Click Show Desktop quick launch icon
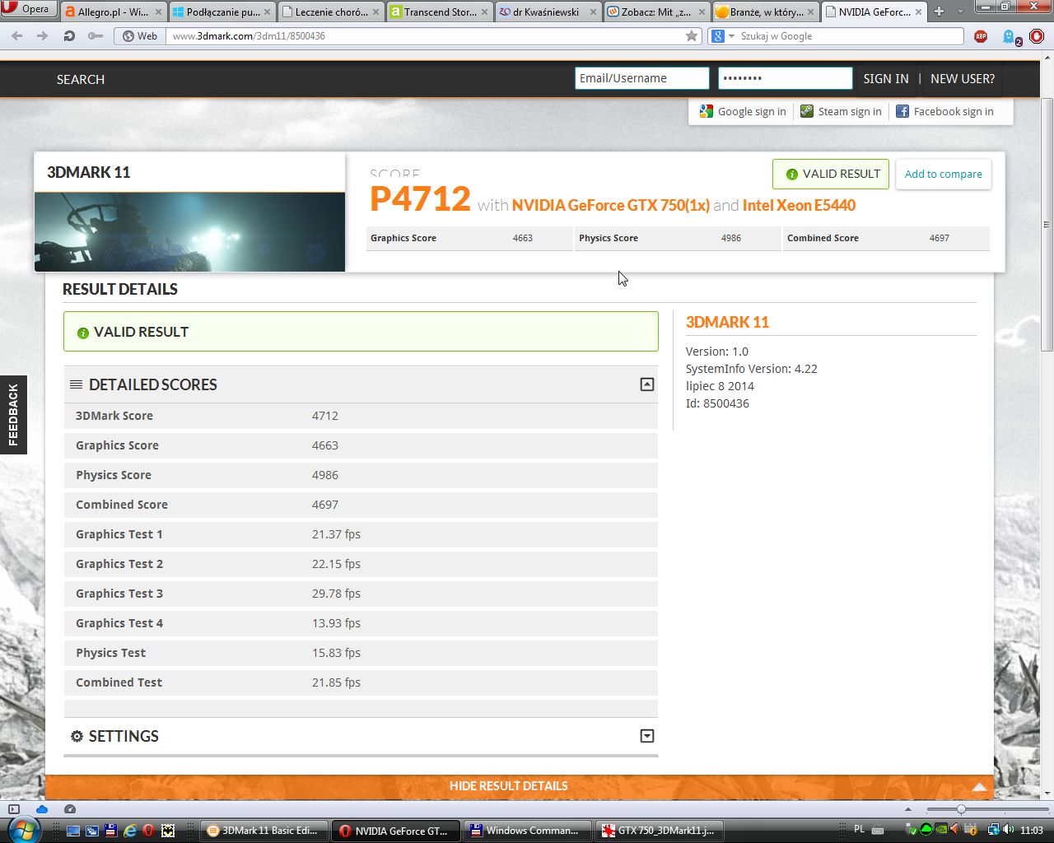The image size is (1054, 843). pos(72,831)
